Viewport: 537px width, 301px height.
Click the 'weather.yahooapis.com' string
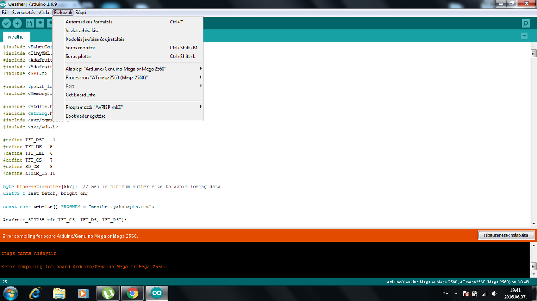click(121, 207)
